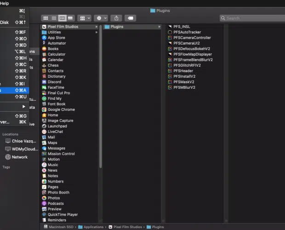Select the Google Chrome icon
This screenshot has width=285, height=230.
pos(44,109)
